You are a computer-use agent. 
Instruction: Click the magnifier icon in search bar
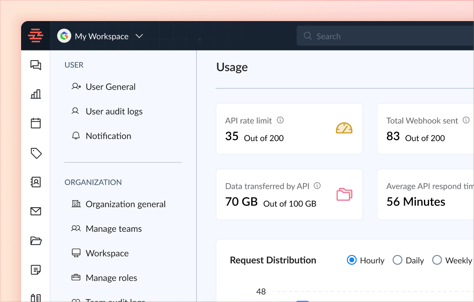point(307,36)
